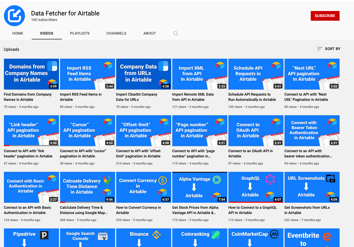Click the "Data Fetcher for Airtable" channel name
354x247 pixels.
pos(65,13)
